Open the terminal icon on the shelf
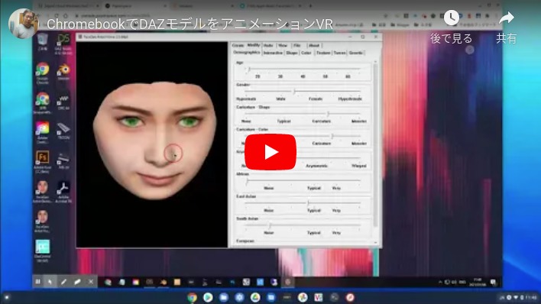This screenshot has height=304, width=541. click(334, 297)
